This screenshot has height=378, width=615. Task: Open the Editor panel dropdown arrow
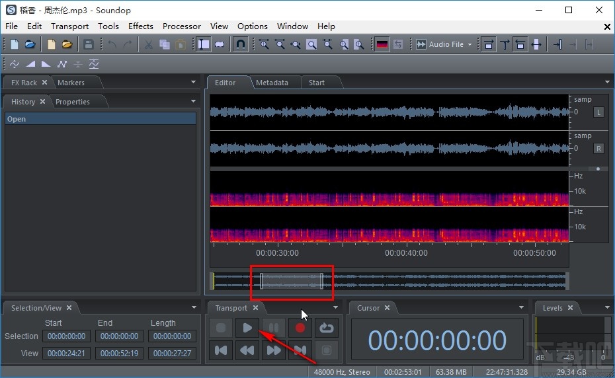(x=607, y=82)
